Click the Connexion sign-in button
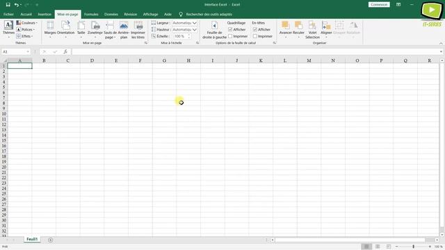 pos(379,5)
